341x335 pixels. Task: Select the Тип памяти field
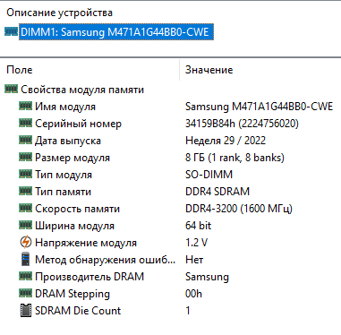[x=63, y=192]
